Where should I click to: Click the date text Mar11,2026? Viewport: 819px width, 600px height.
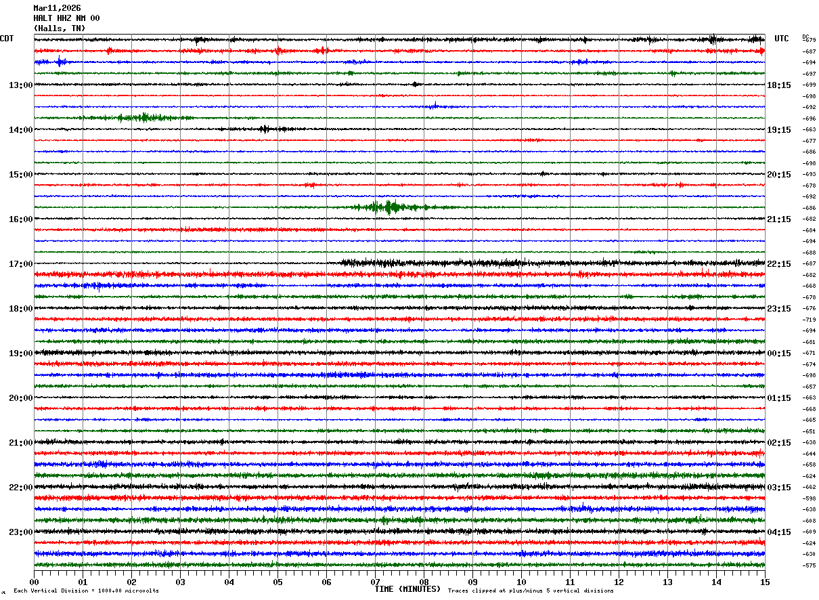pos(57,8)
